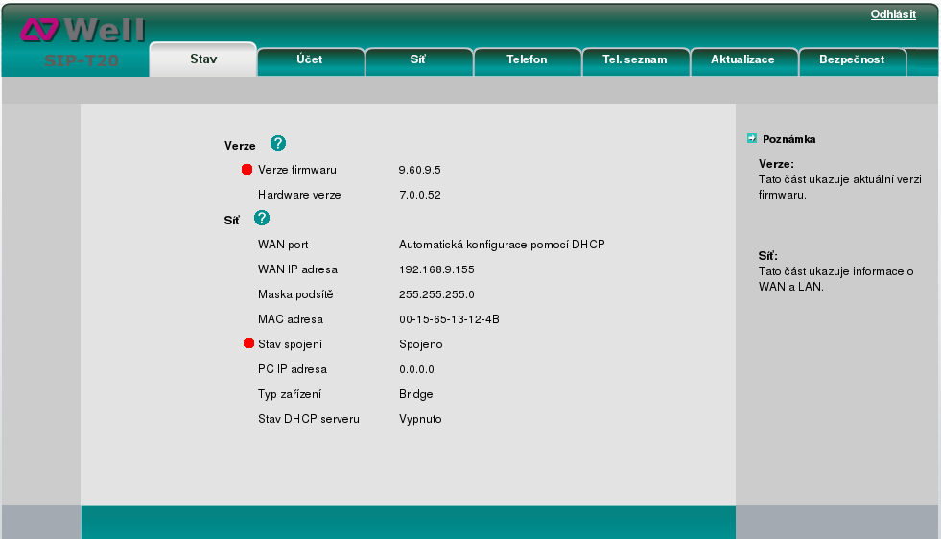
Task: Click the firmware version number 9.60.9.5
Action: (x=419, y=170)
